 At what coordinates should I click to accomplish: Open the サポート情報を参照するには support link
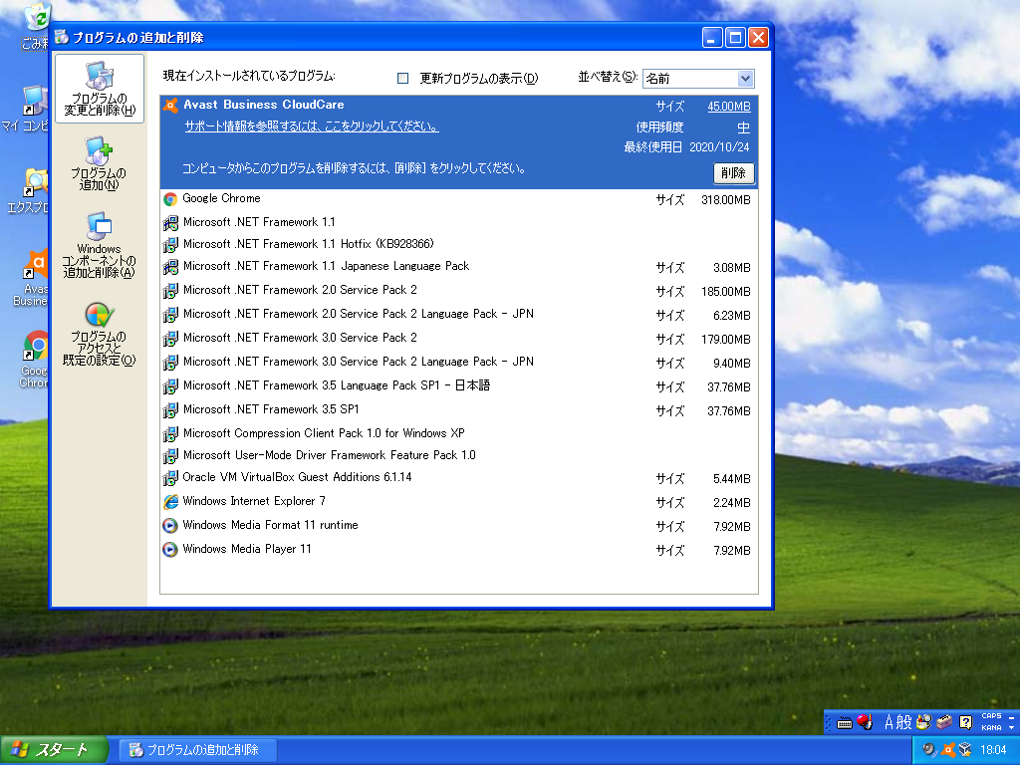(312, 127)
